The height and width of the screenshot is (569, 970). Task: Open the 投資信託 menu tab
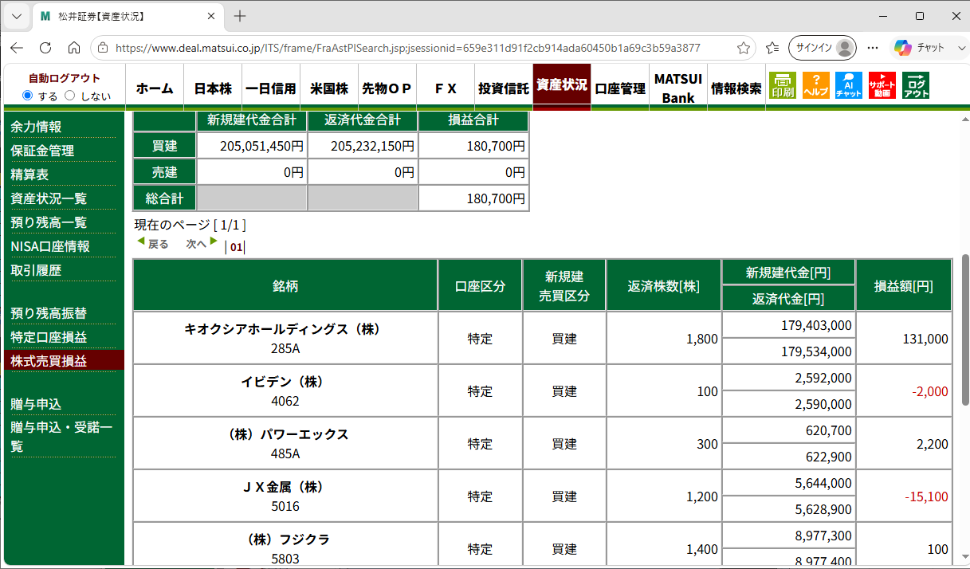504,88
